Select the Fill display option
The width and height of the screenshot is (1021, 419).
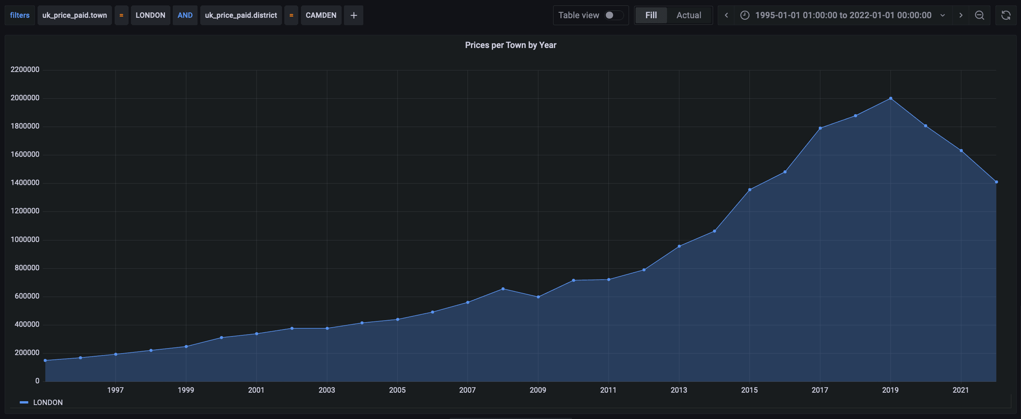tap(651, 15)
